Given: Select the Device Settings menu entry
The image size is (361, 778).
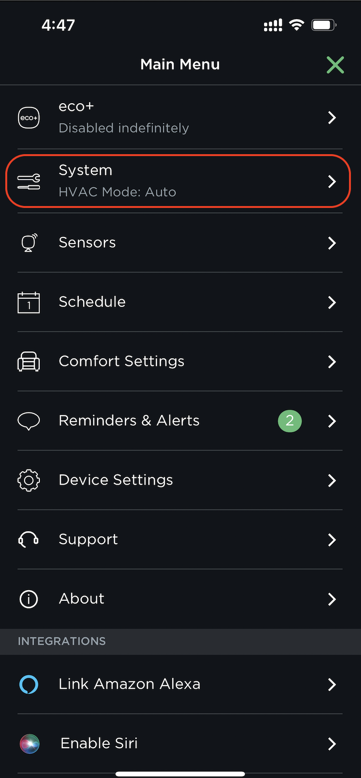Looking at the screenshot, I should (x=116, y=480).
